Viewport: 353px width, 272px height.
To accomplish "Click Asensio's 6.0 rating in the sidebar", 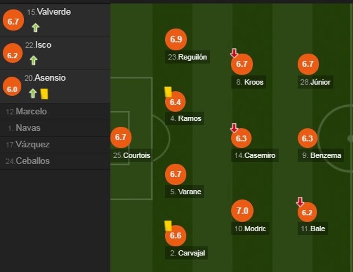I will pos(12,89).
